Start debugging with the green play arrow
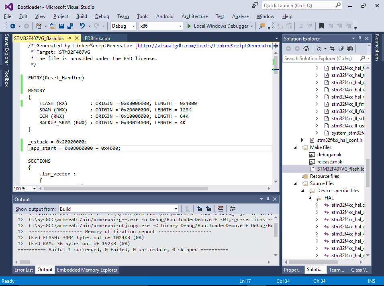 click(189, 26)
